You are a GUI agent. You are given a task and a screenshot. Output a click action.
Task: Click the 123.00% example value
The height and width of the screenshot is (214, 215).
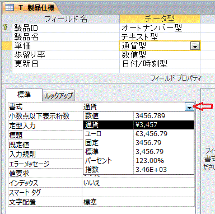tap(149, 161)
